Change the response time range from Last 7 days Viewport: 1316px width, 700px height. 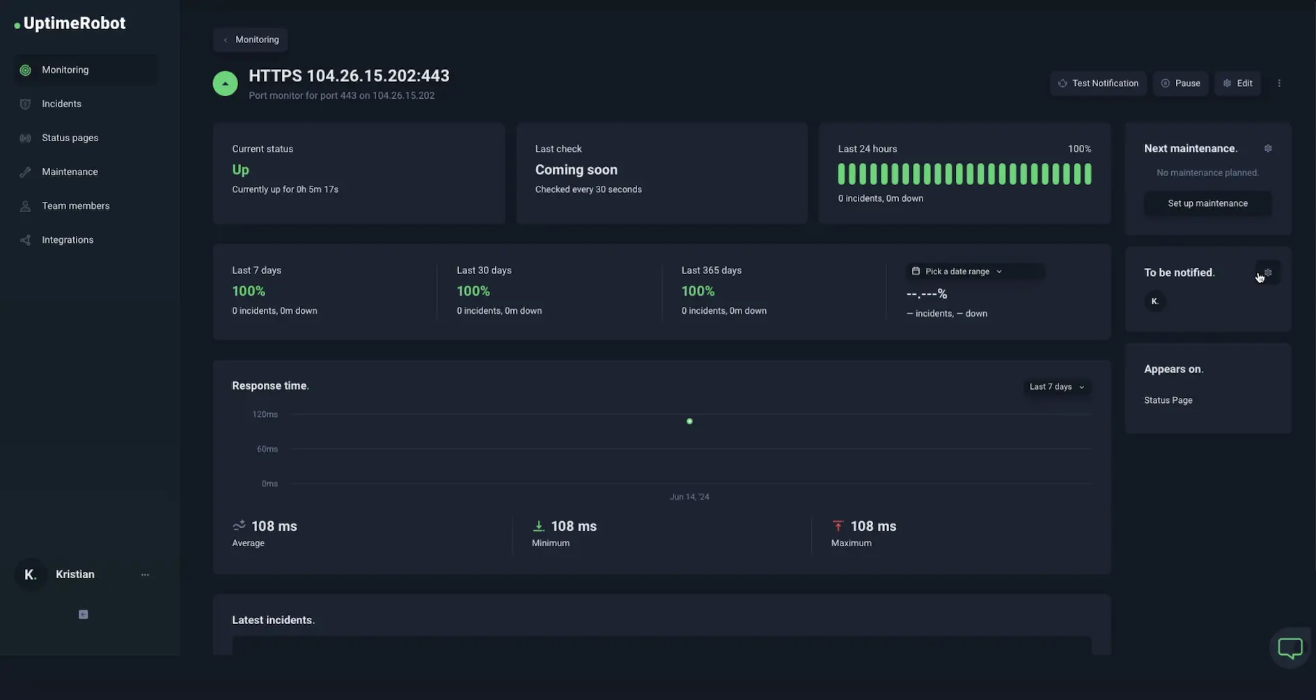coord(1056,386)
